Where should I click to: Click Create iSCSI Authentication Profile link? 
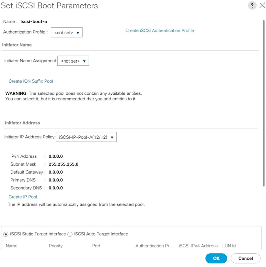[x=160, y=30]
